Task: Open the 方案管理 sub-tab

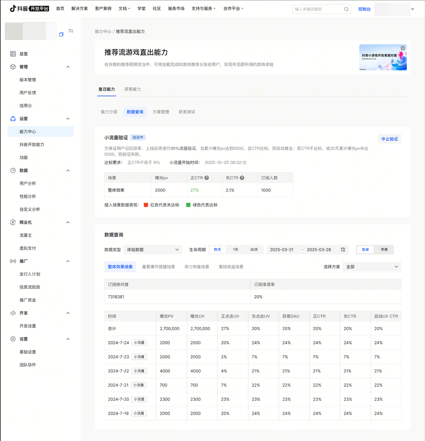Action: tap(161, 112)
